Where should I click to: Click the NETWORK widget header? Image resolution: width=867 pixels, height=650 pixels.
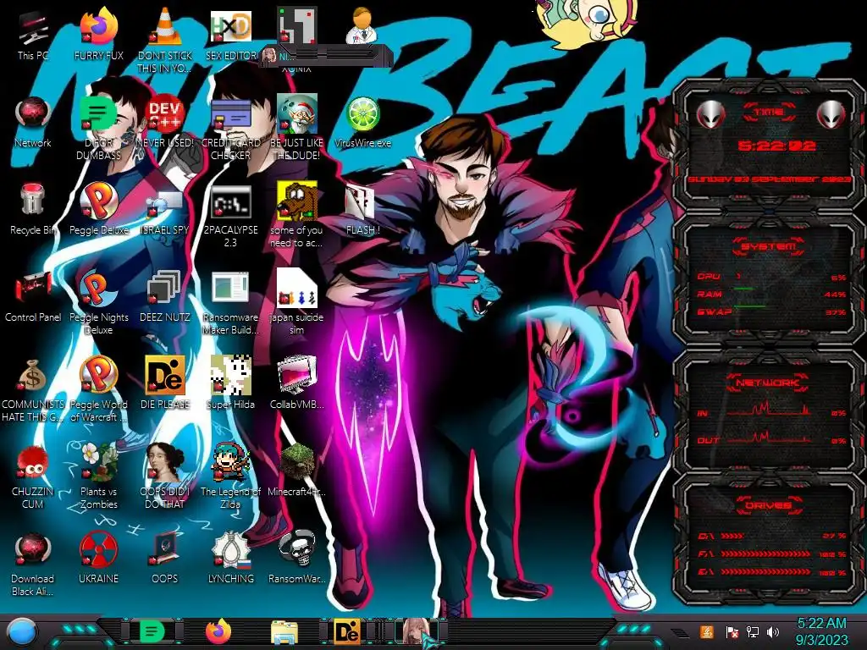pos(767,382)
